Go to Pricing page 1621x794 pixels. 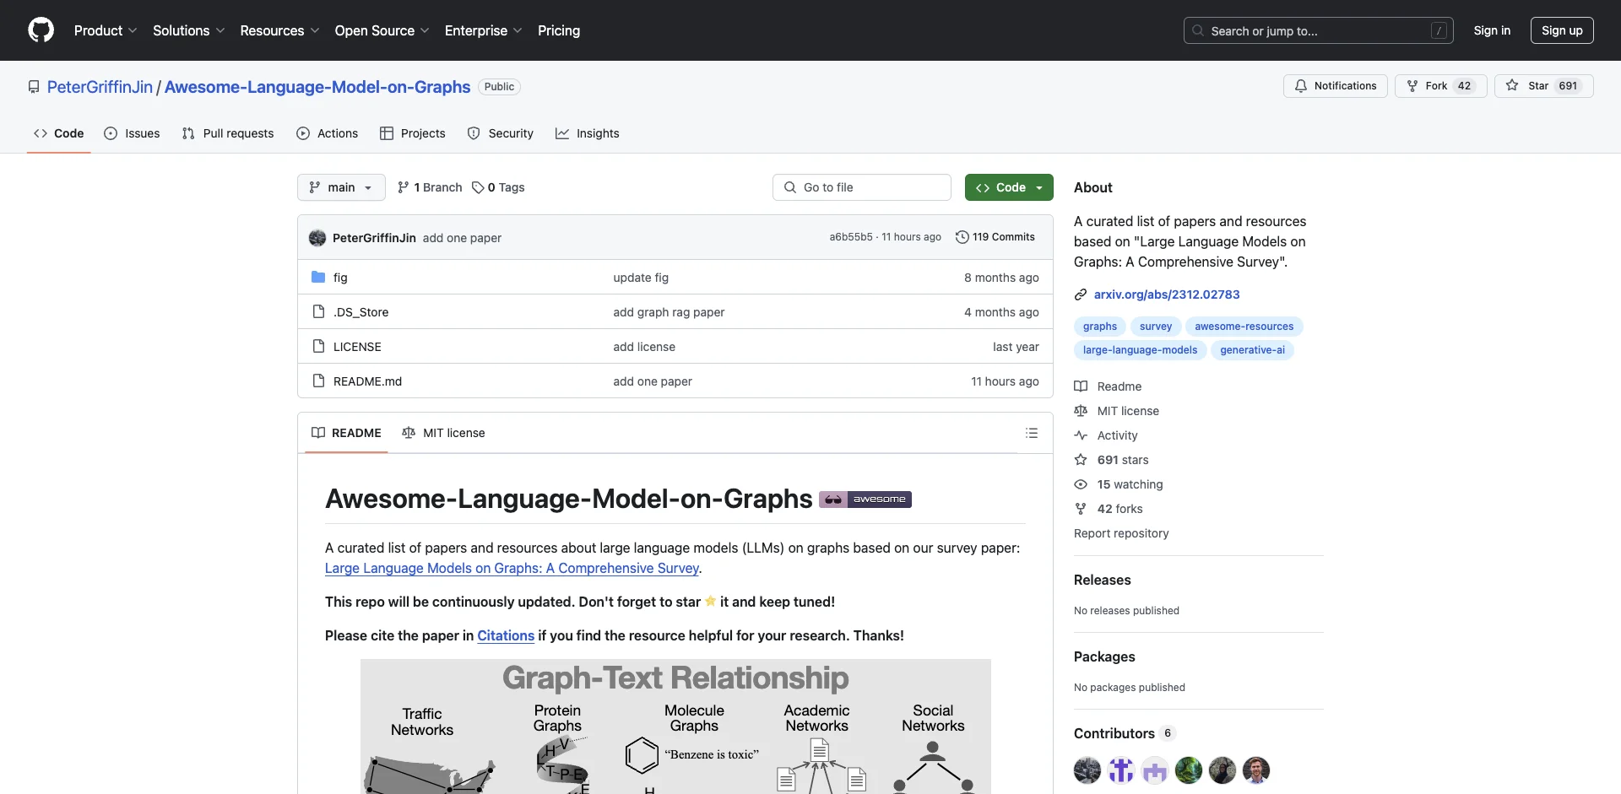(559, 30)
